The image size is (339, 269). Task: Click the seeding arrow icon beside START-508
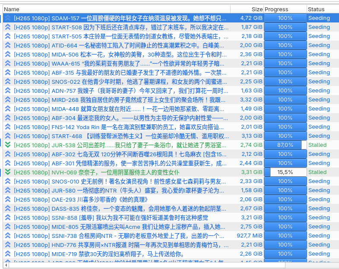(x=8, y=27)
